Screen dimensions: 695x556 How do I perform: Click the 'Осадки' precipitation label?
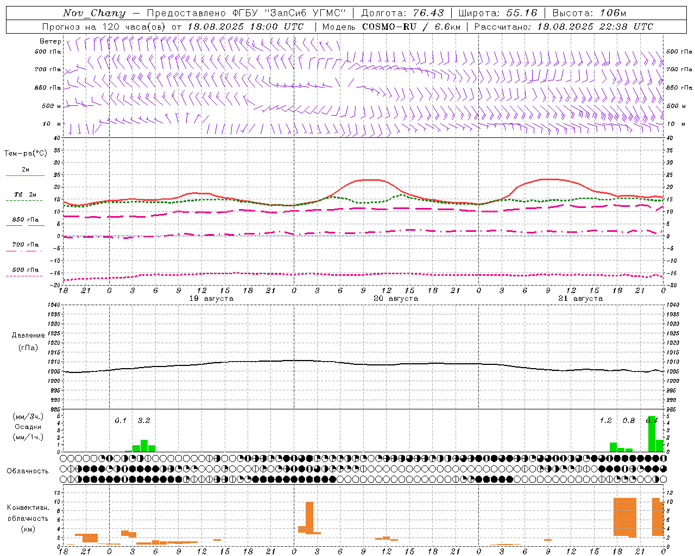[28, 427]
